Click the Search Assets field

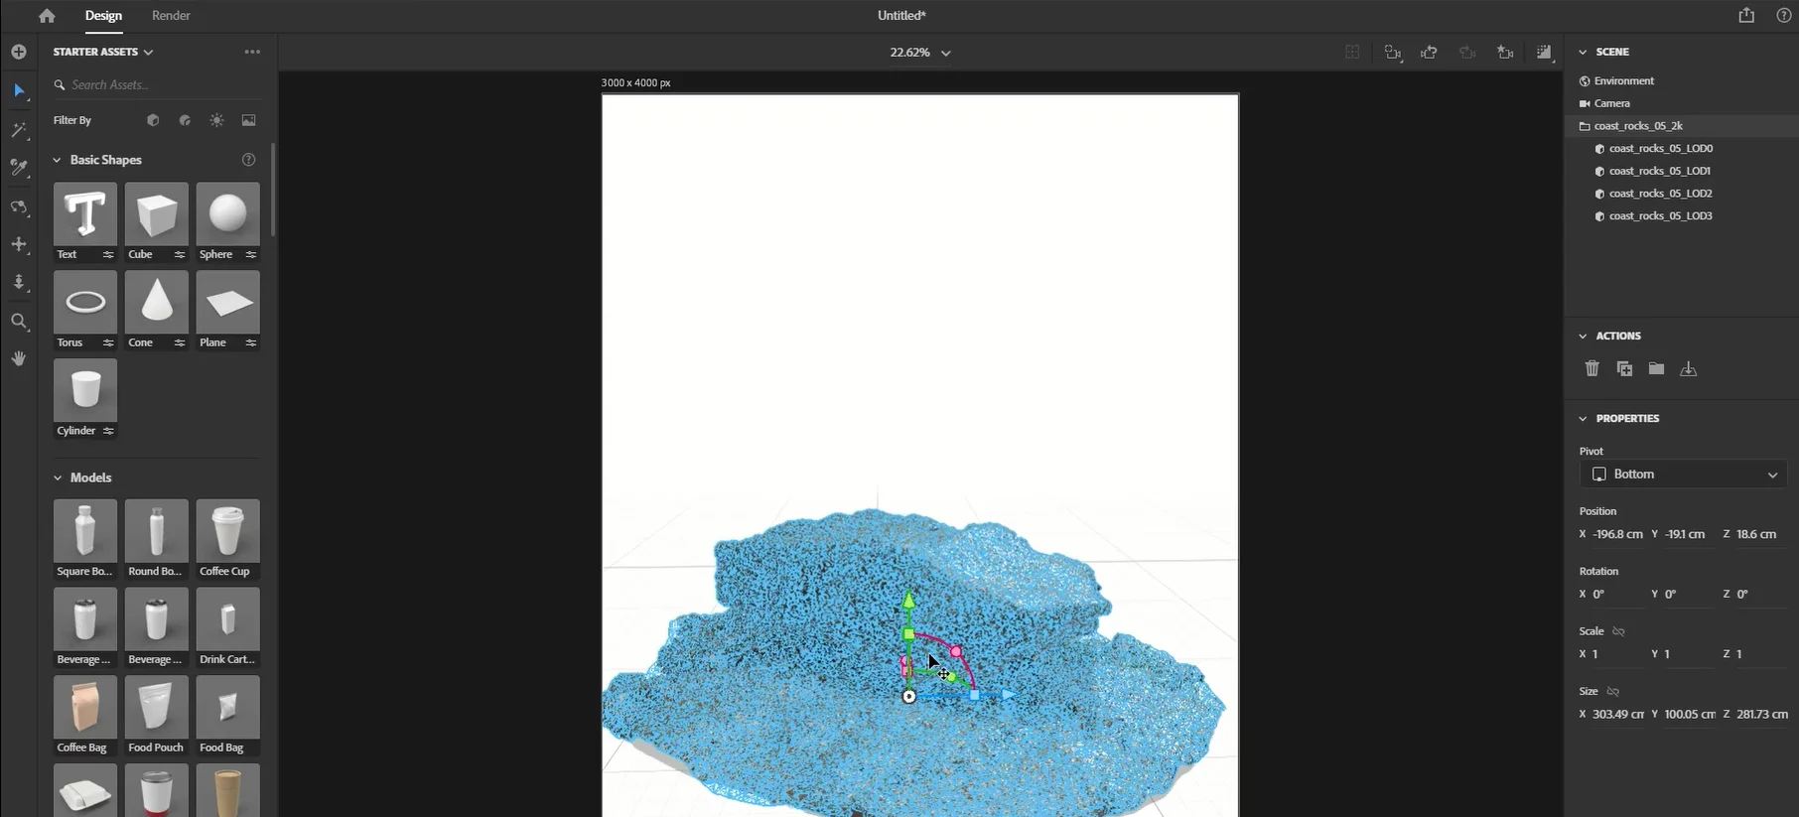coord(159,85)
